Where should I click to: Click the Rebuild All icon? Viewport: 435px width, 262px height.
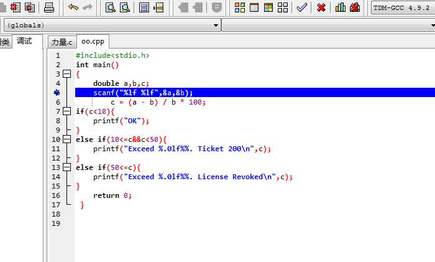pos(283,7)
